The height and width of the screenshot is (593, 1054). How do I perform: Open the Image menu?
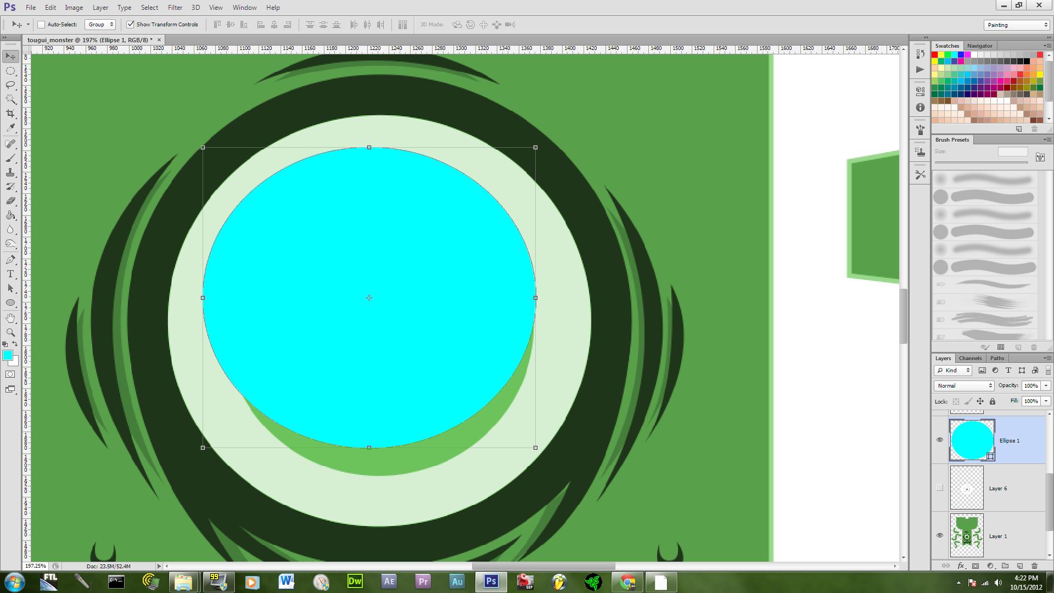[x=74, y=8]
